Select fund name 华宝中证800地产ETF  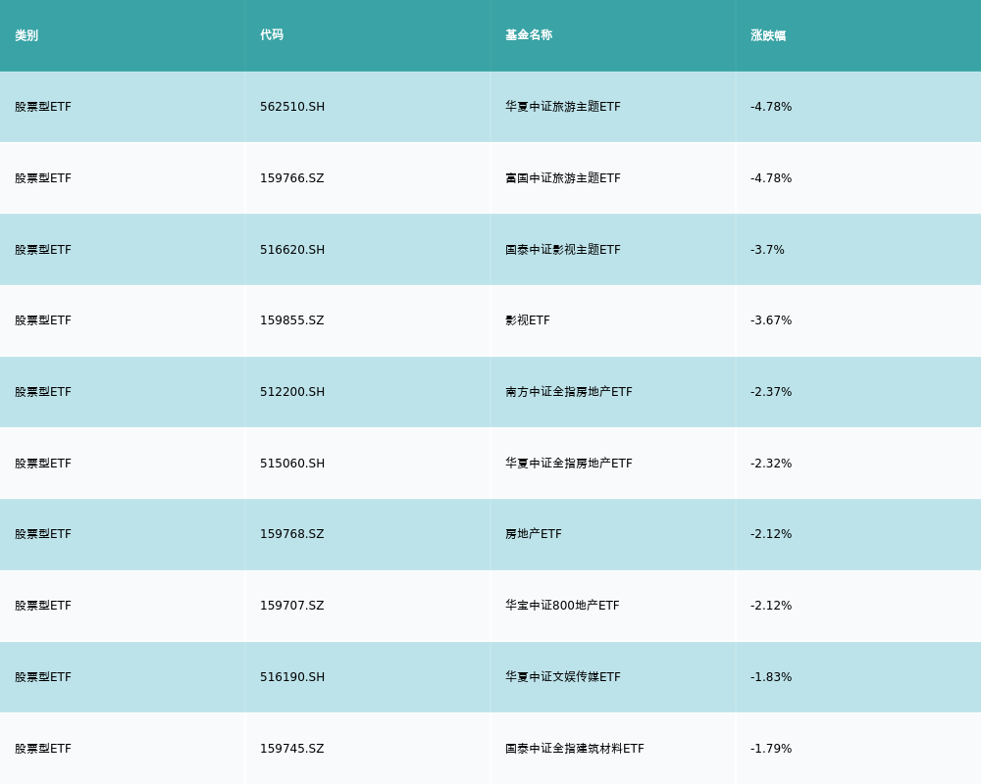[x=562, y=606]
